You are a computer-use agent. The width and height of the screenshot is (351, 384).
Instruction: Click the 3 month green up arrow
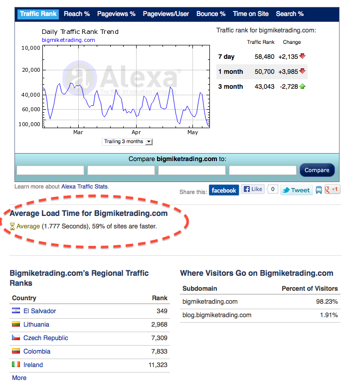(303, 86)
